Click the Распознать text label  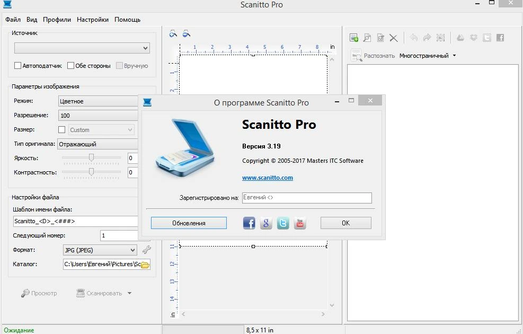pyautogui.click(x=379, y=56)
